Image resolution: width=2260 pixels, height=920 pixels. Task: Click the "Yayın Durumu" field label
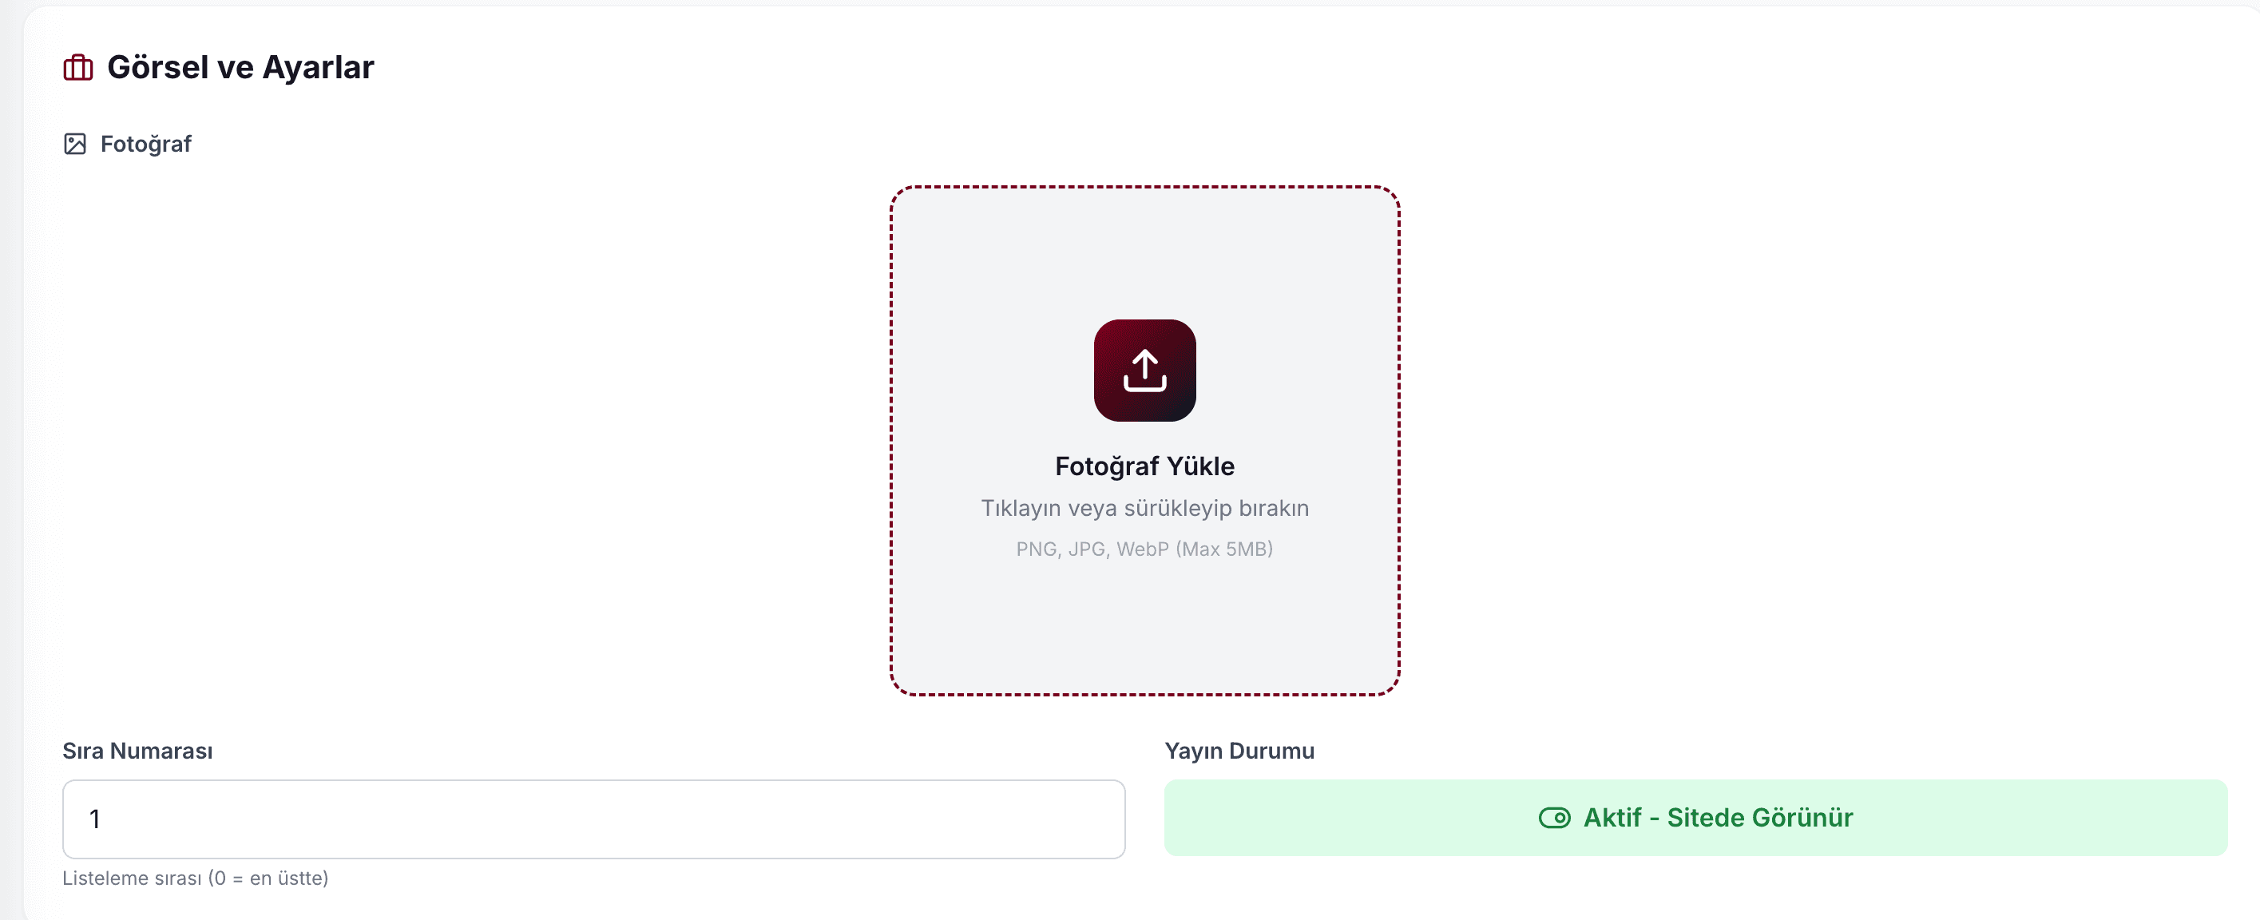[x=1239, y=751]
